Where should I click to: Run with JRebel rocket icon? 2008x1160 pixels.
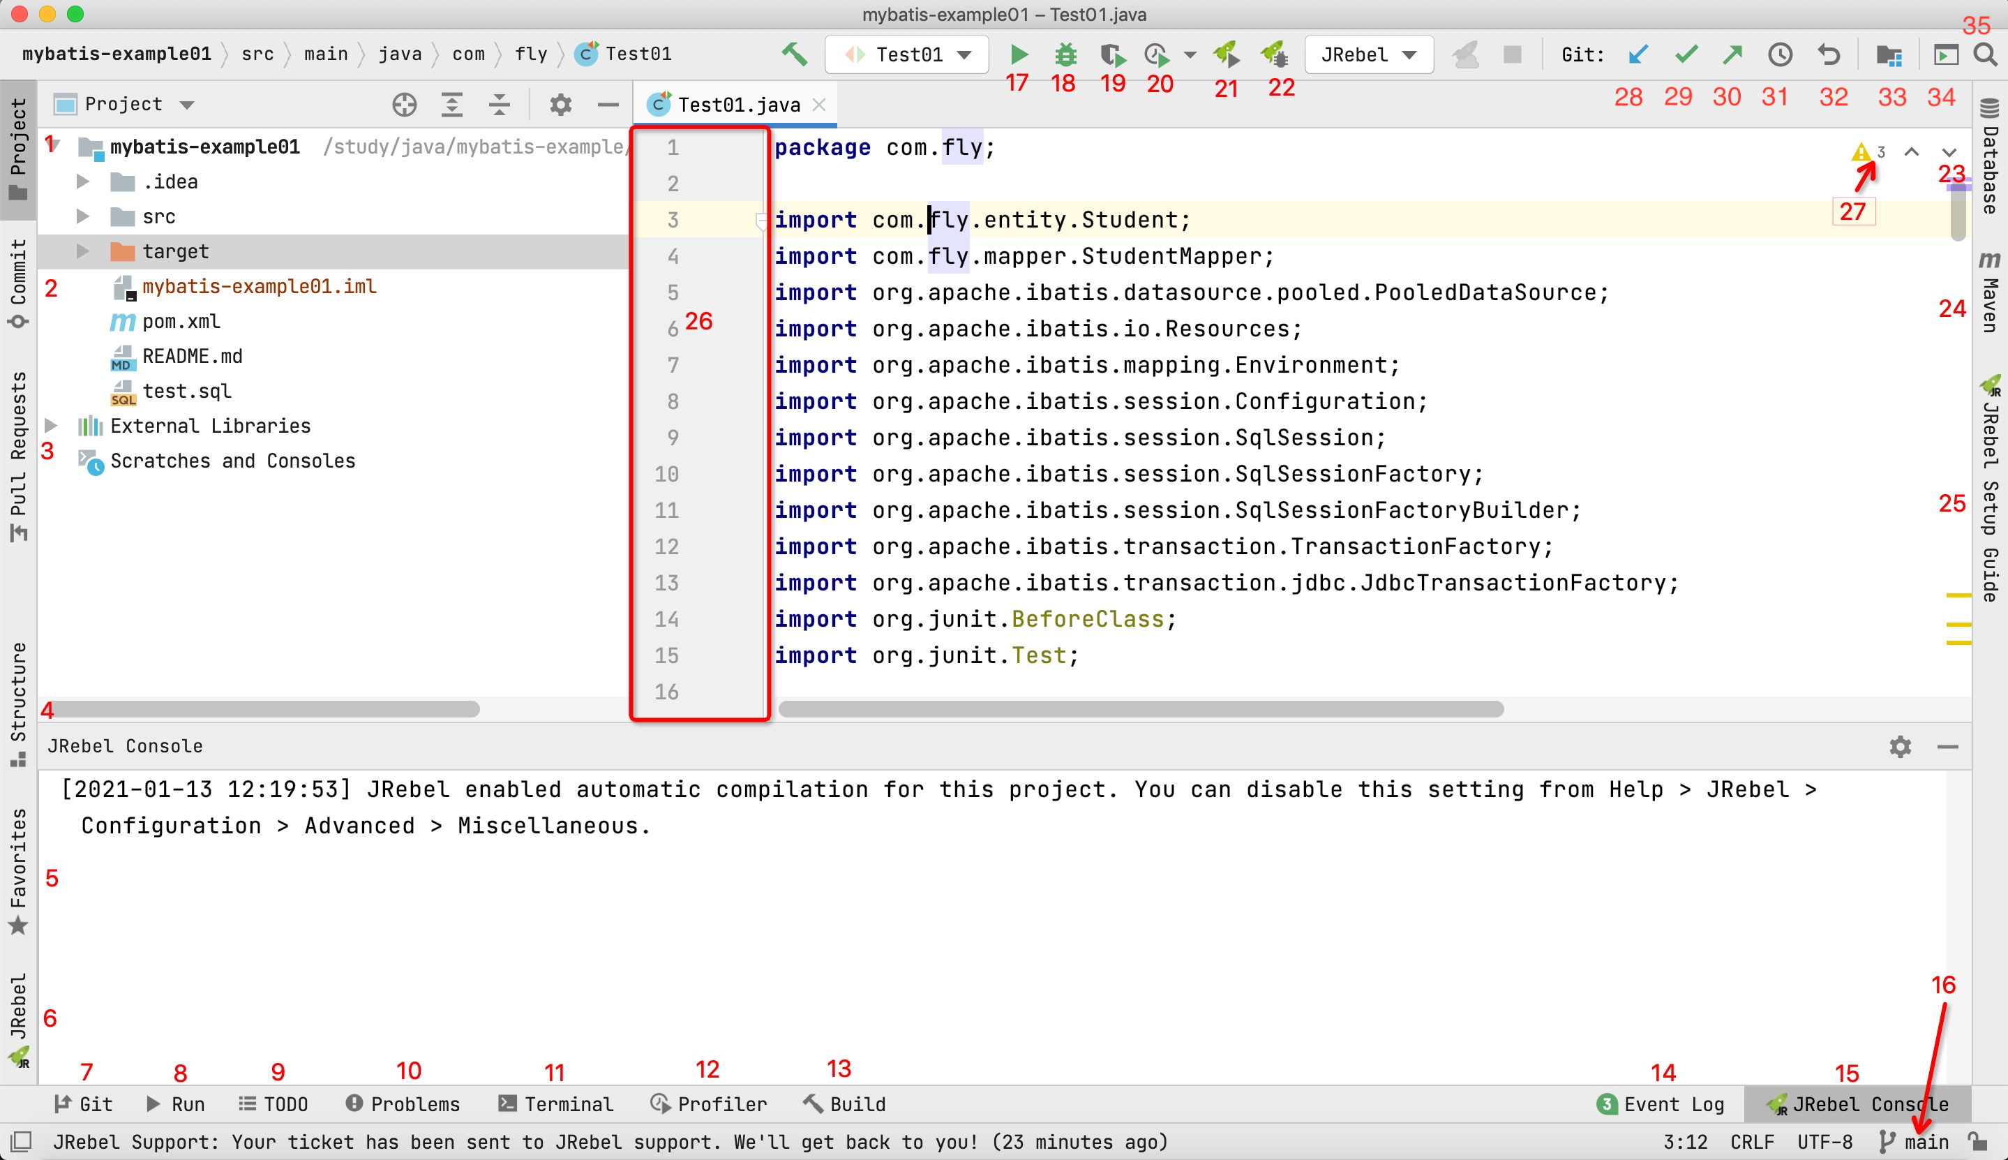(x=1226, y=54)
